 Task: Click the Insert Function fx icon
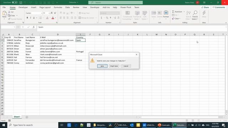33,27
